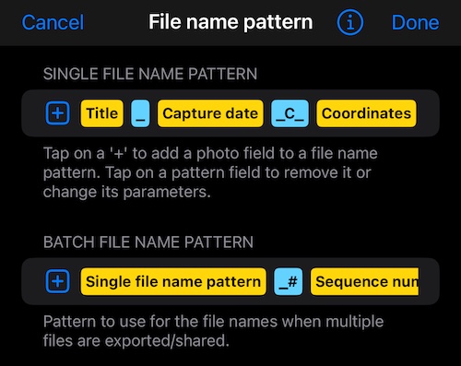Select the Title pattern field
This screenshot has height=366, width=461.
(102, 113)
